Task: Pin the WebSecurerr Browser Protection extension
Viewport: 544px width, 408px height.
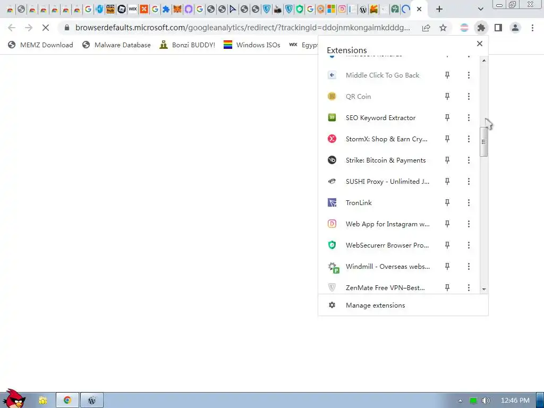Action: [447, 245]
